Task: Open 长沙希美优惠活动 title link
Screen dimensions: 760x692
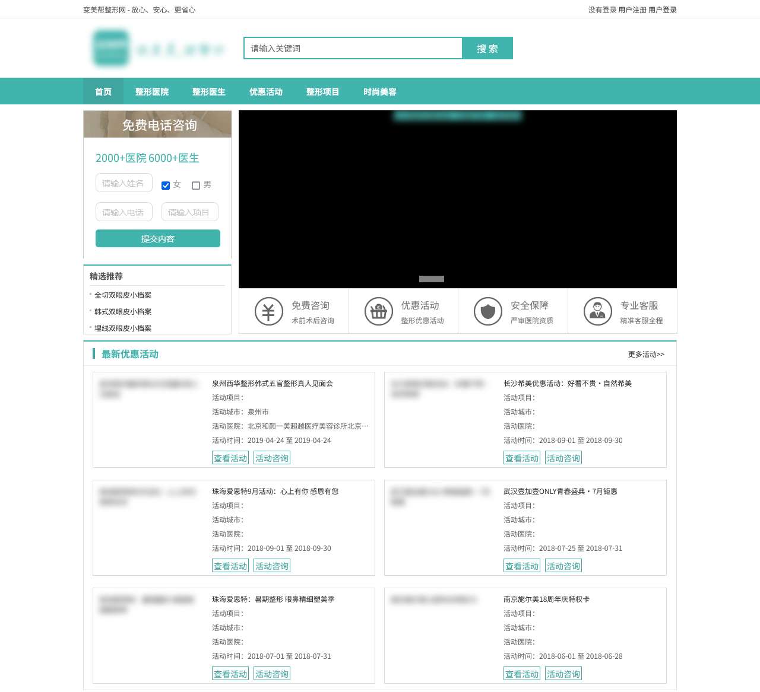Action: (x=568, y=383)
